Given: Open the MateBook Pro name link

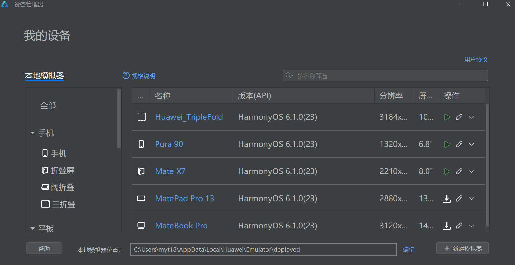Looking at the screenshot, I should [x=181, y=226].
